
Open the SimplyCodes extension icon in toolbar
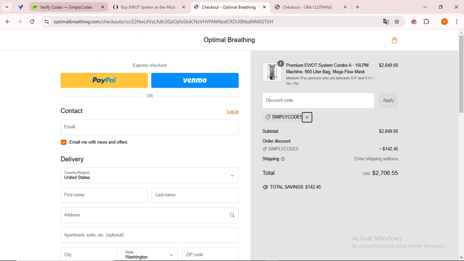click(414, 22)
